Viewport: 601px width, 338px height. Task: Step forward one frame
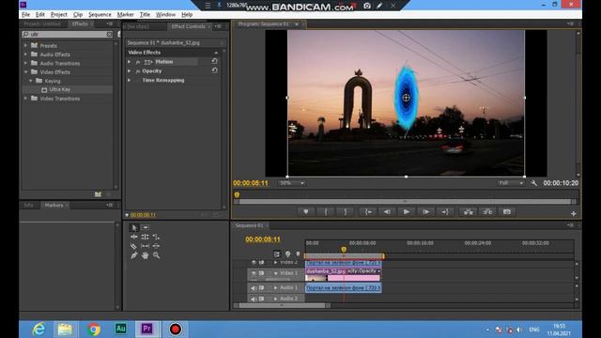(x=425, y=212)
